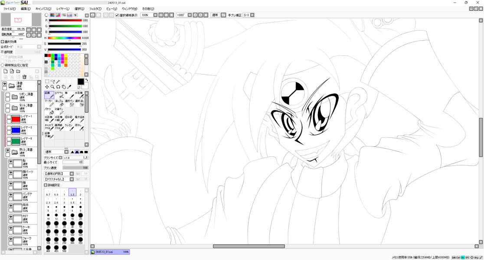The image size is (484, 260).
Task: Click the red R color slider
Action: [x=65, y=20]
